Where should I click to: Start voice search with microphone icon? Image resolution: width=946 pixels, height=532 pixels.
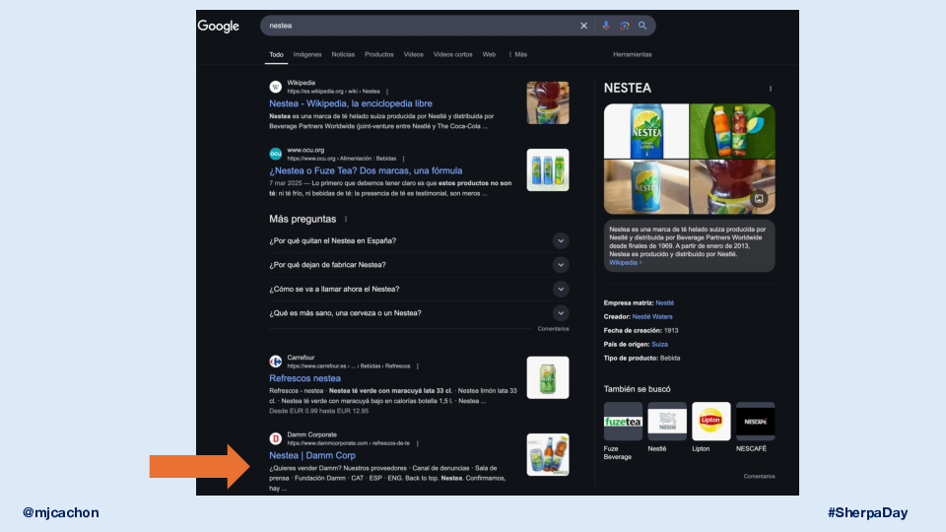(606, 26)
